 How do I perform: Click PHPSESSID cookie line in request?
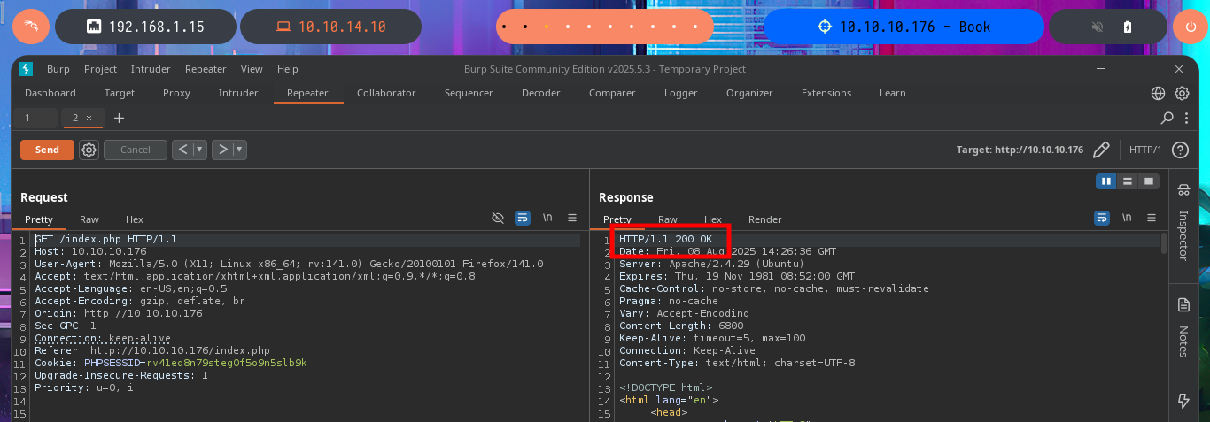pos(171,363)
